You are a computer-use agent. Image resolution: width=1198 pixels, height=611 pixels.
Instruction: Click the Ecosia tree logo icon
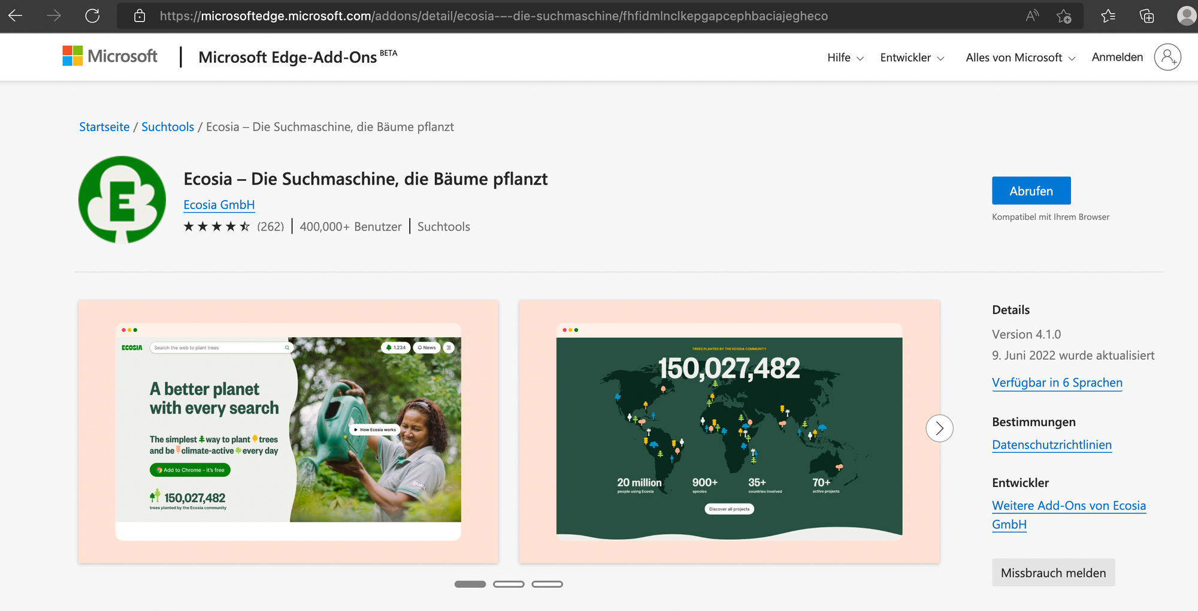(122, 199)
